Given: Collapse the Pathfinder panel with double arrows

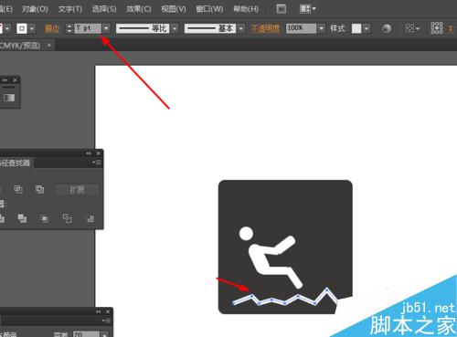Looking at the screenshot, I should (89, 153).
